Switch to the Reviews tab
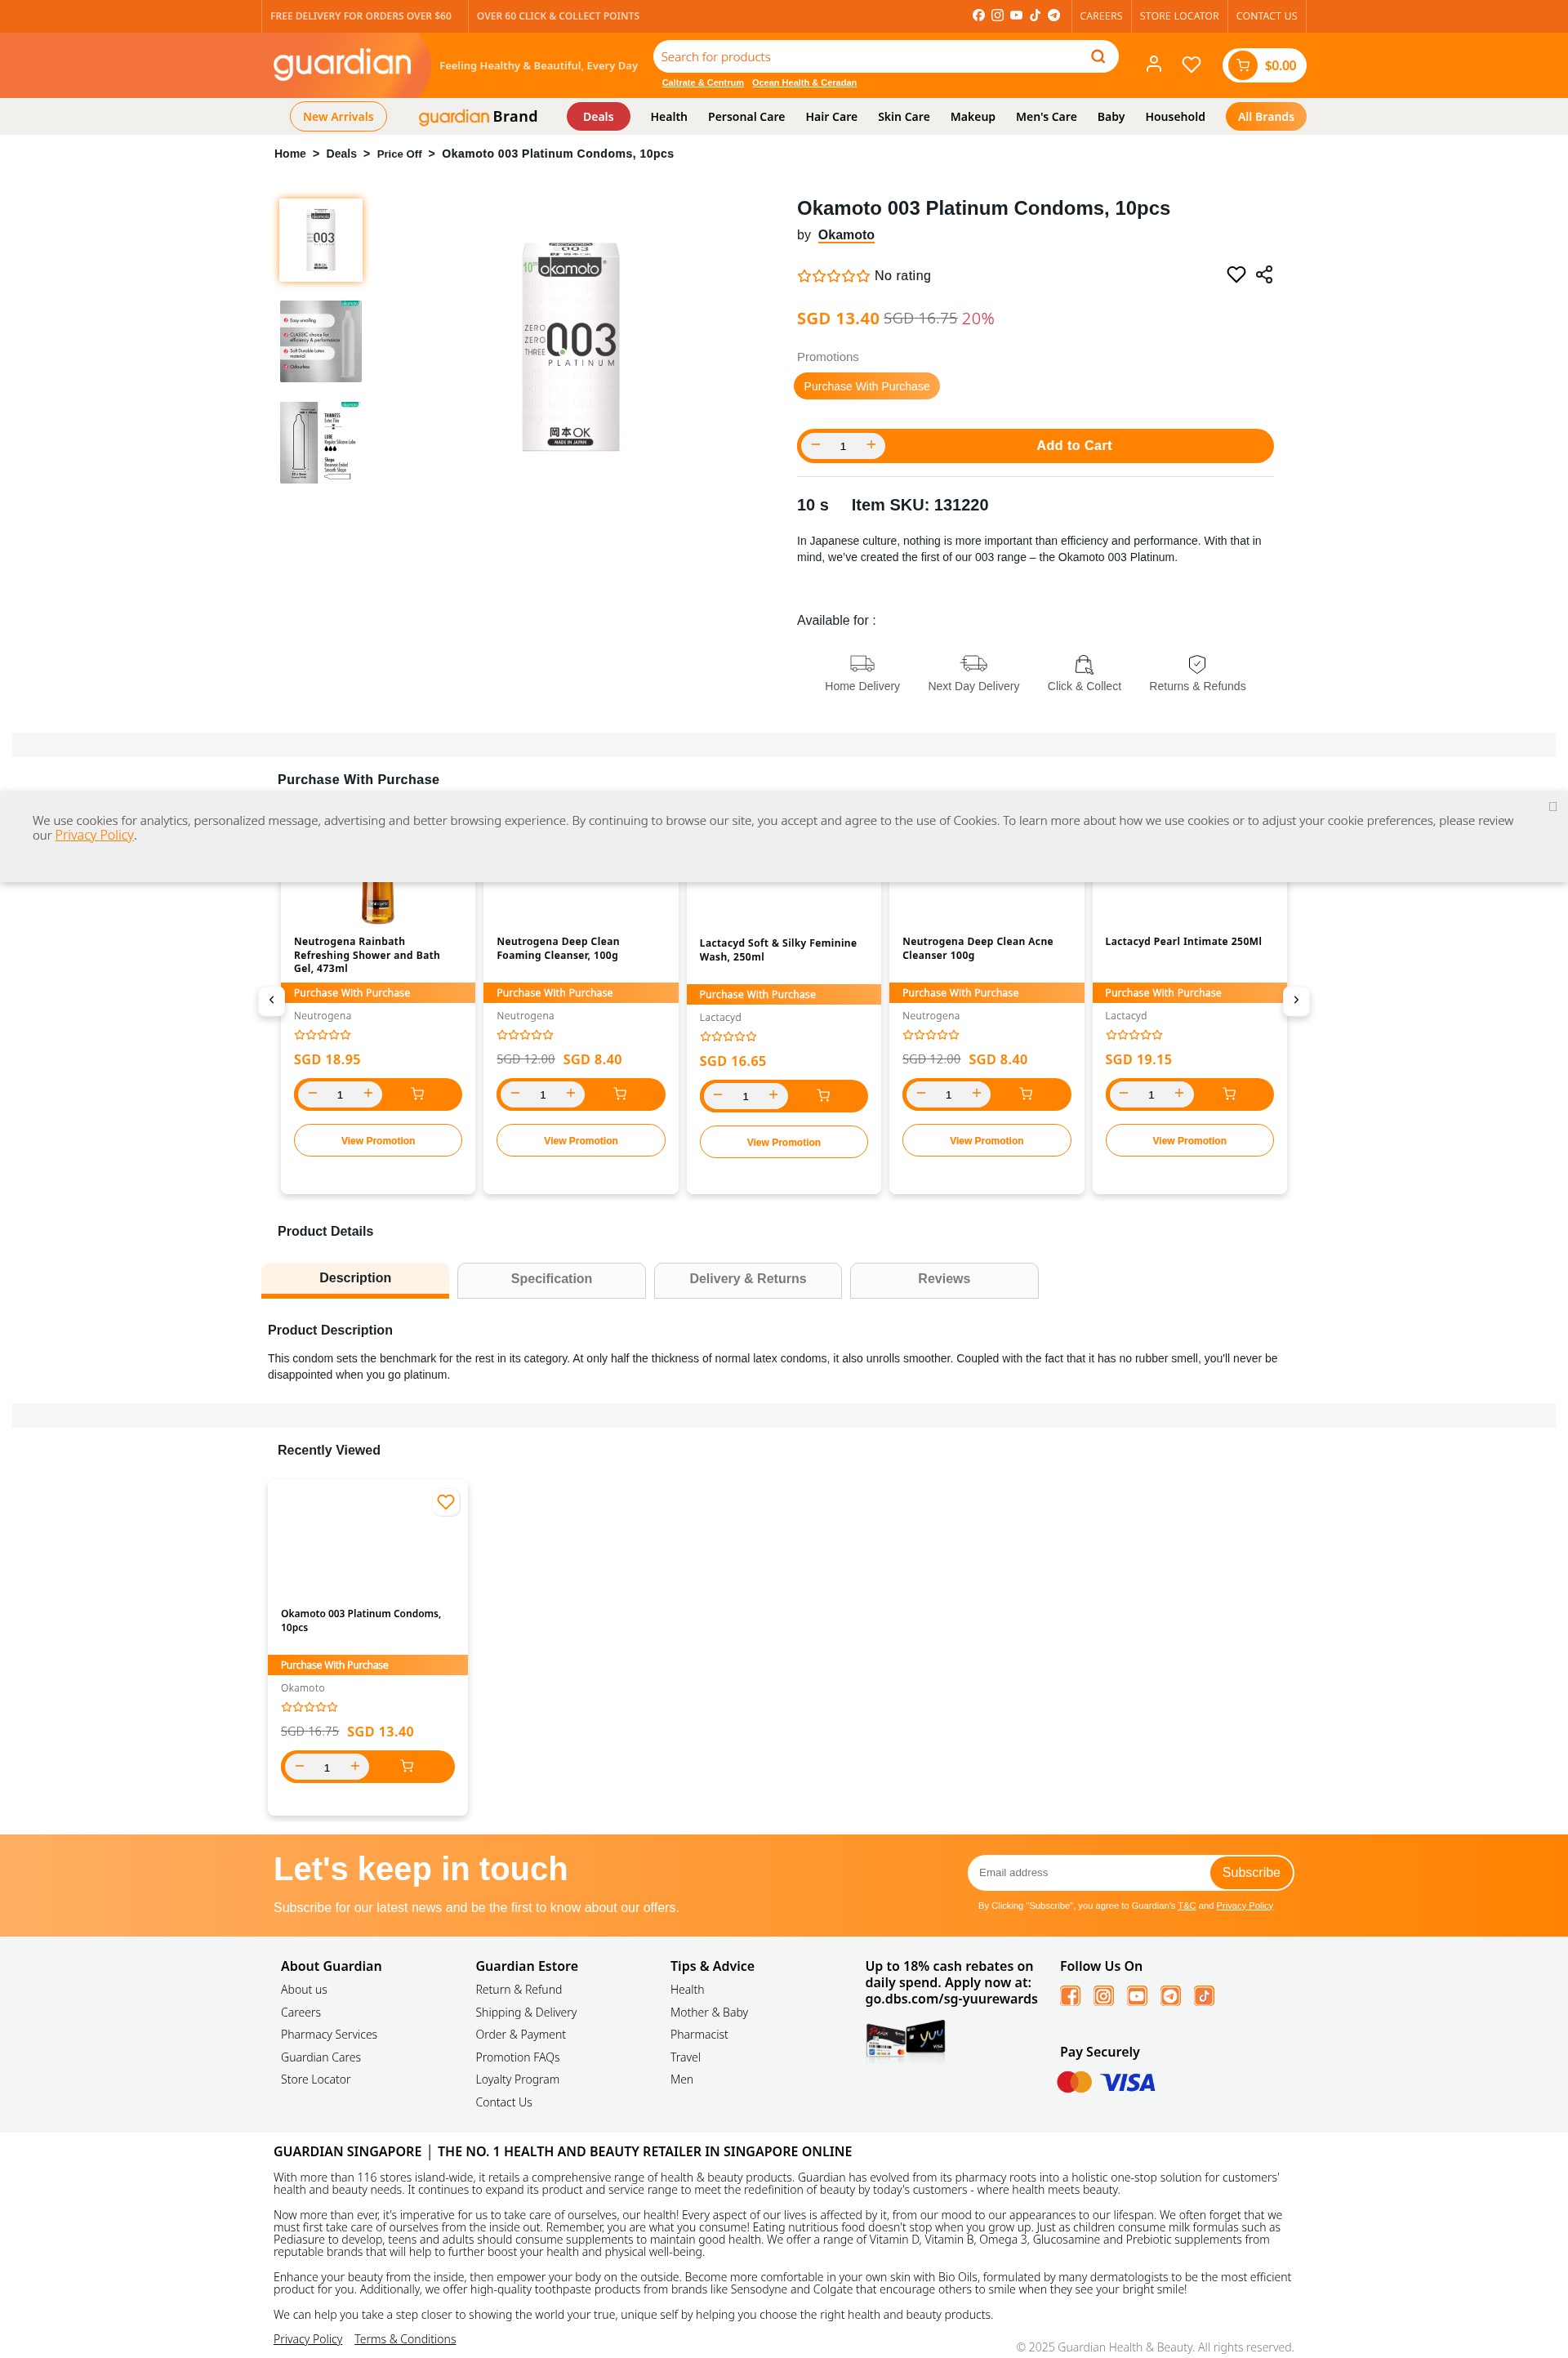The width and height of the screenshot is (1568, 2358). [x=944, y=1279]
